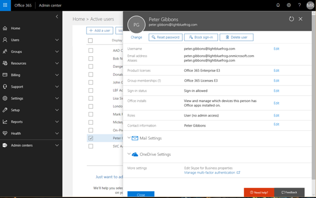Click the Users person icon

5,40
